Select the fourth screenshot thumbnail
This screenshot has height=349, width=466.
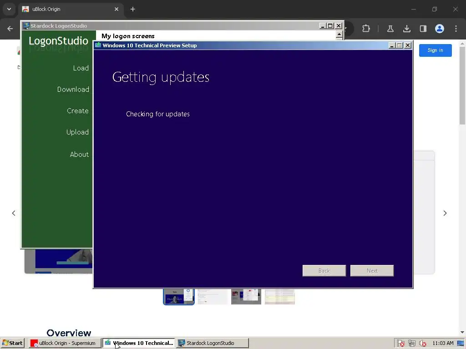click(x=280, y=296)
